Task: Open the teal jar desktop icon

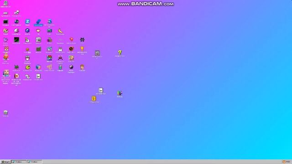Action: click(60, 67)
